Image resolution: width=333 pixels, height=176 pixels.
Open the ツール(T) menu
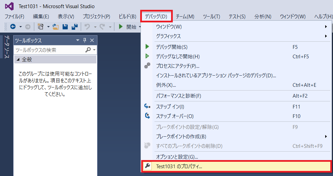[211, 16]
